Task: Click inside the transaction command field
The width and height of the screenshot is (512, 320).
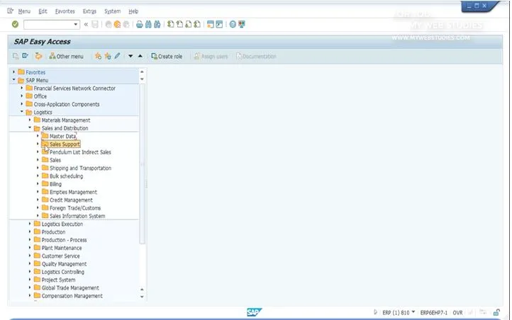Action: [x=48, y=25]
